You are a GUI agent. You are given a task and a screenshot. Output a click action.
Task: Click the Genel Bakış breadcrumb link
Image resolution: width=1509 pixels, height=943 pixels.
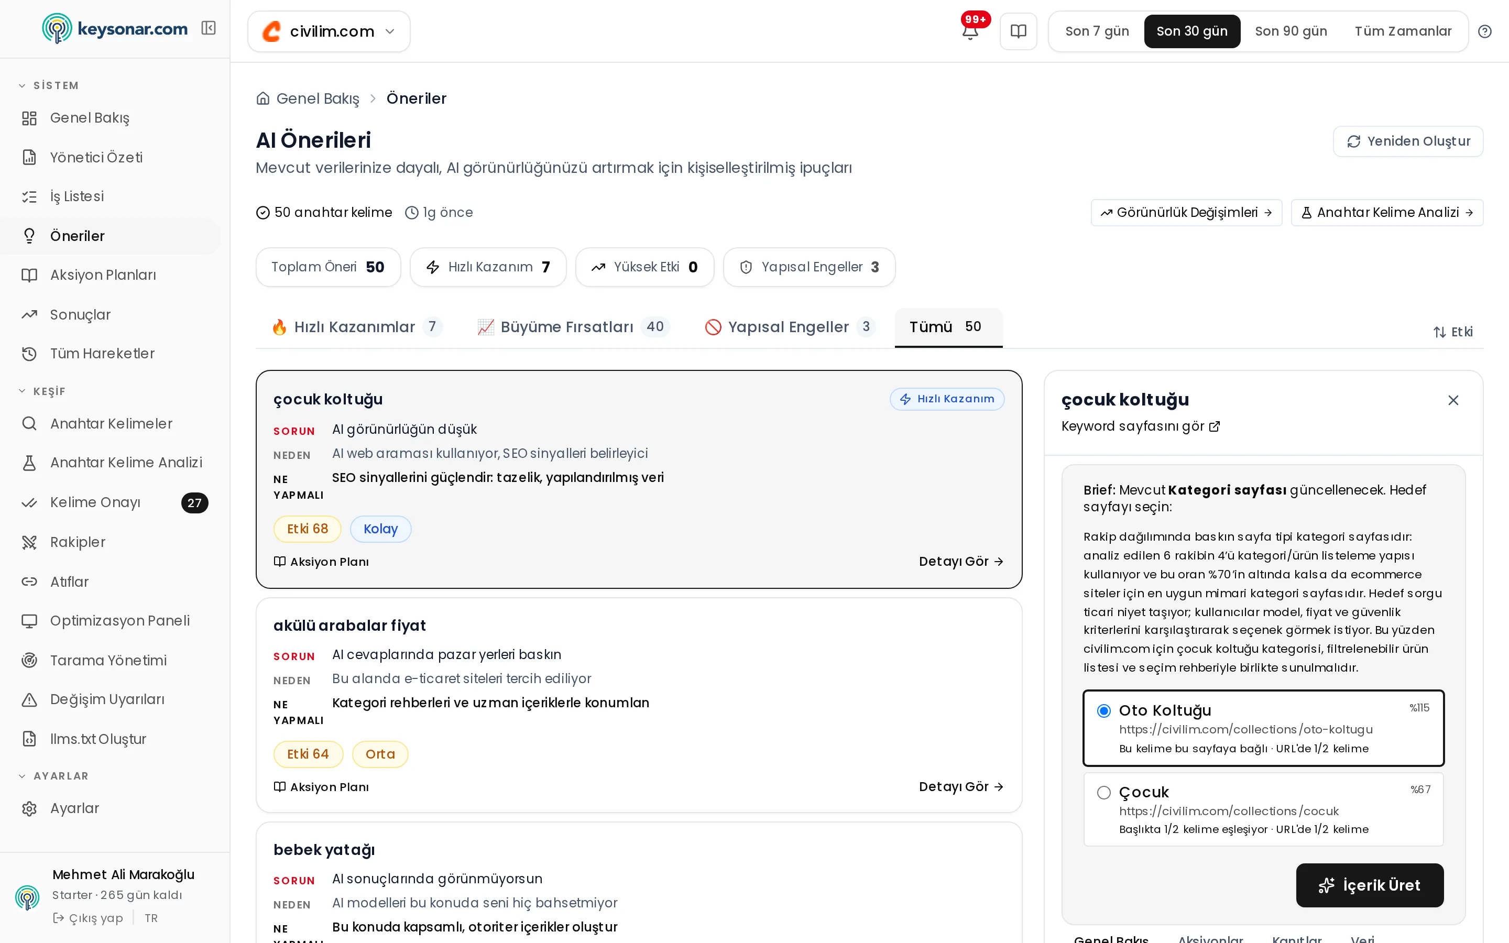click(x=318, y=98)
